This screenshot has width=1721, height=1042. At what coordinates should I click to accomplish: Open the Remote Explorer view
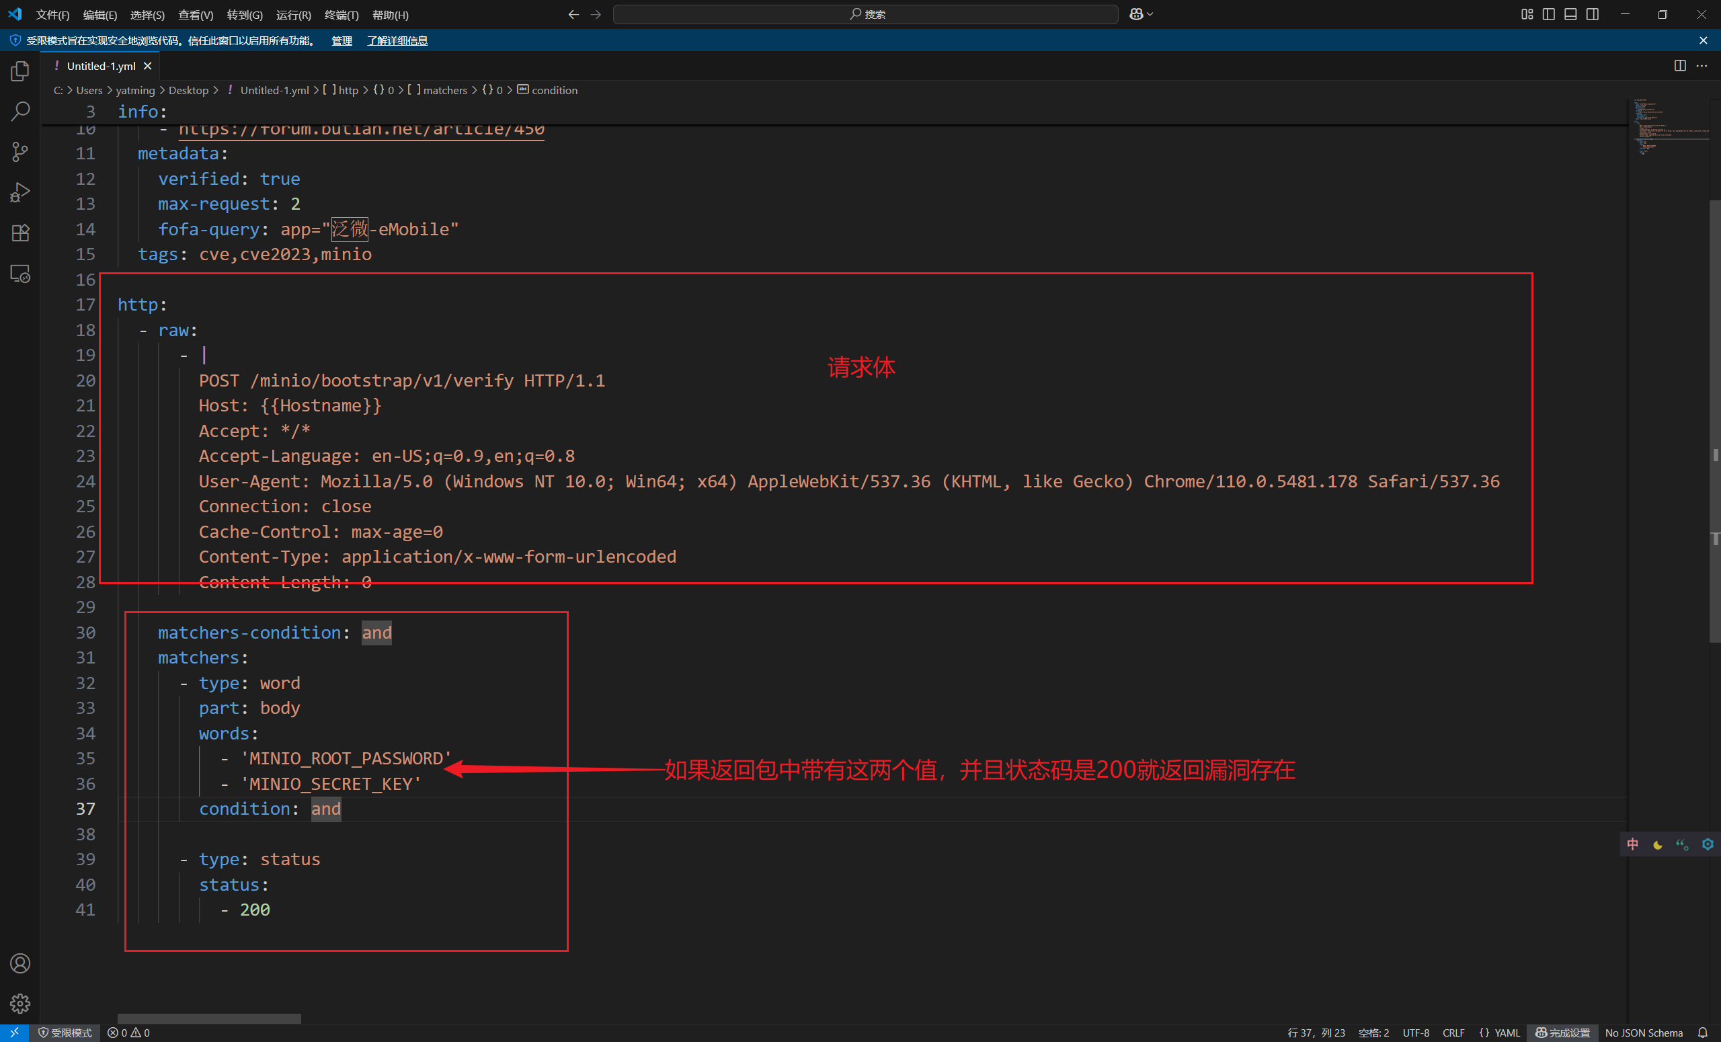(20, 274)
